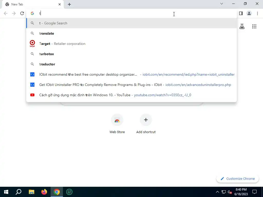
Task: Select 't - Google Search' suggestion
Action: tap(131, 23)
